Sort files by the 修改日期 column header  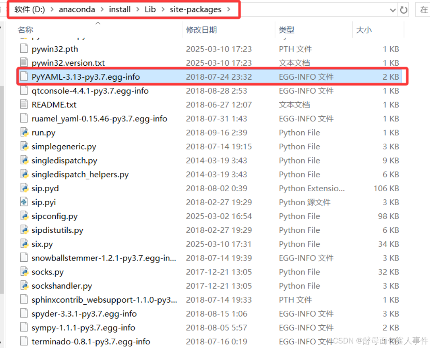click(202, 30)
